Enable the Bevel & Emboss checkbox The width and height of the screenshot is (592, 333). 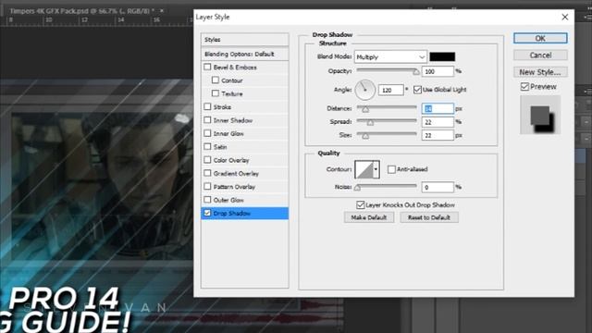[207, 67]
